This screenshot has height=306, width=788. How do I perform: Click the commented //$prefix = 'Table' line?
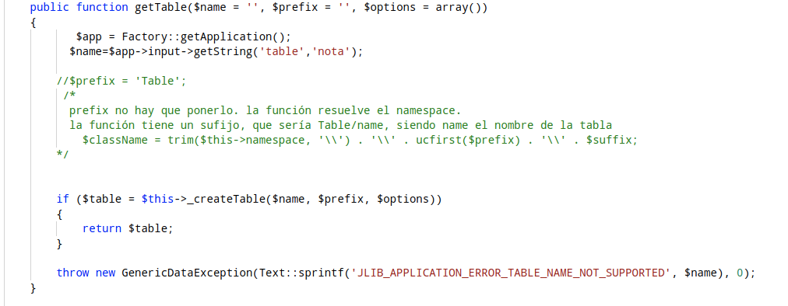[x=121, y=82]
